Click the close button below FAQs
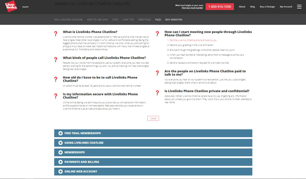306x179 pixels. coord(153,118)
